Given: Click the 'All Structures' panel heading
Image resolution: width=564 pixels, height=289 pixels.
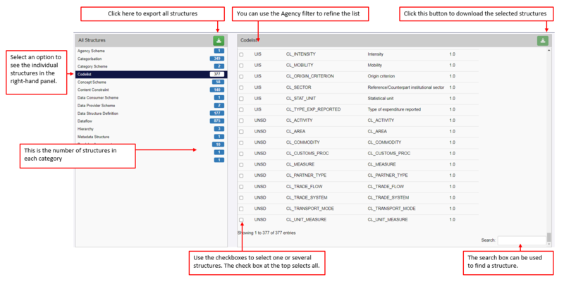Looking at the screenshot, I should pos(92,40).
